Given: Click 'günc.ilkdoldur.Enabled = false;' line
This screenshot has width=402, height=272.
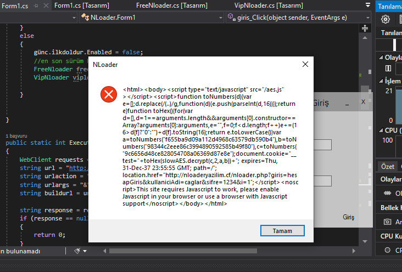Looking at the screenshot, I should 88,52.
